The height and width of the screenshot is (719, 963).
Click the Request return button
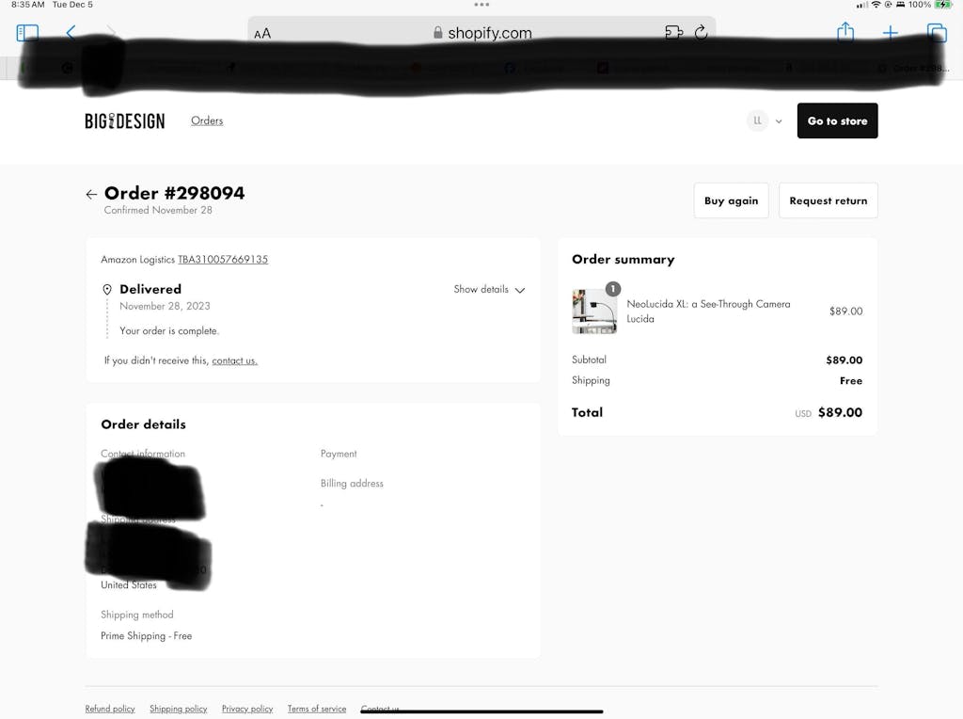click(x=829, y=201)
